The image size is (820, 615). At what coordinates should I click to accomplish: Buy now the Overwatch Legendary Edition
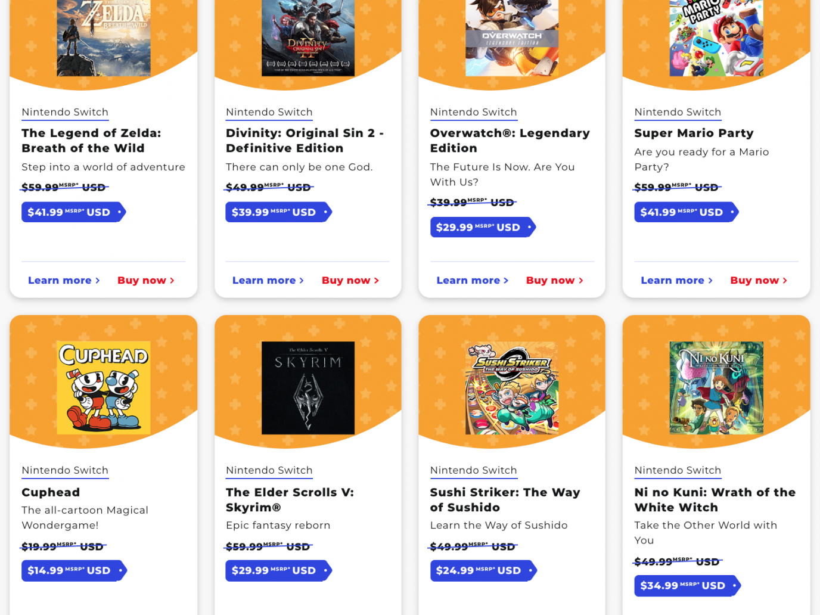554,280
